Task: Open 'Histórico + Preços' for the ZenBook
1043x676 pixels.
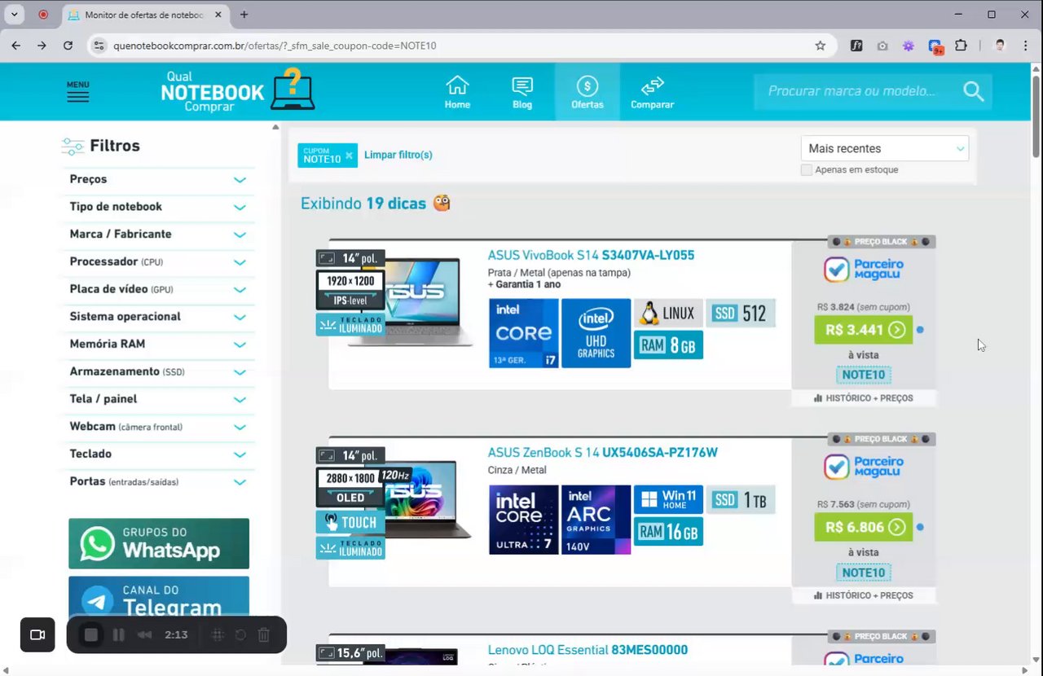Action: [x=863, y=595]
